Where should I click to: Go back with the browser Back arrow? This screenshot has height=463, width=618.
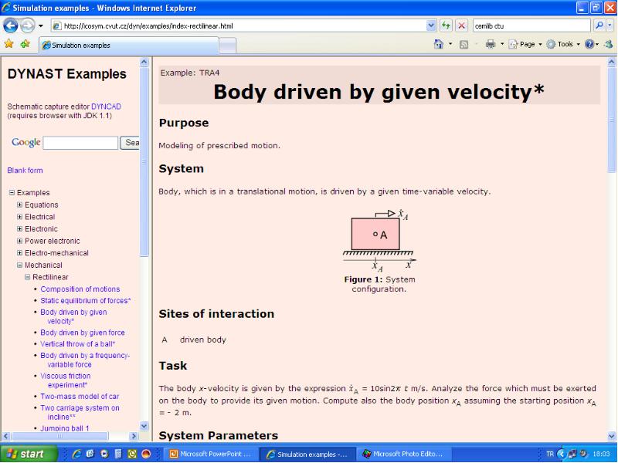click(11, 25)
